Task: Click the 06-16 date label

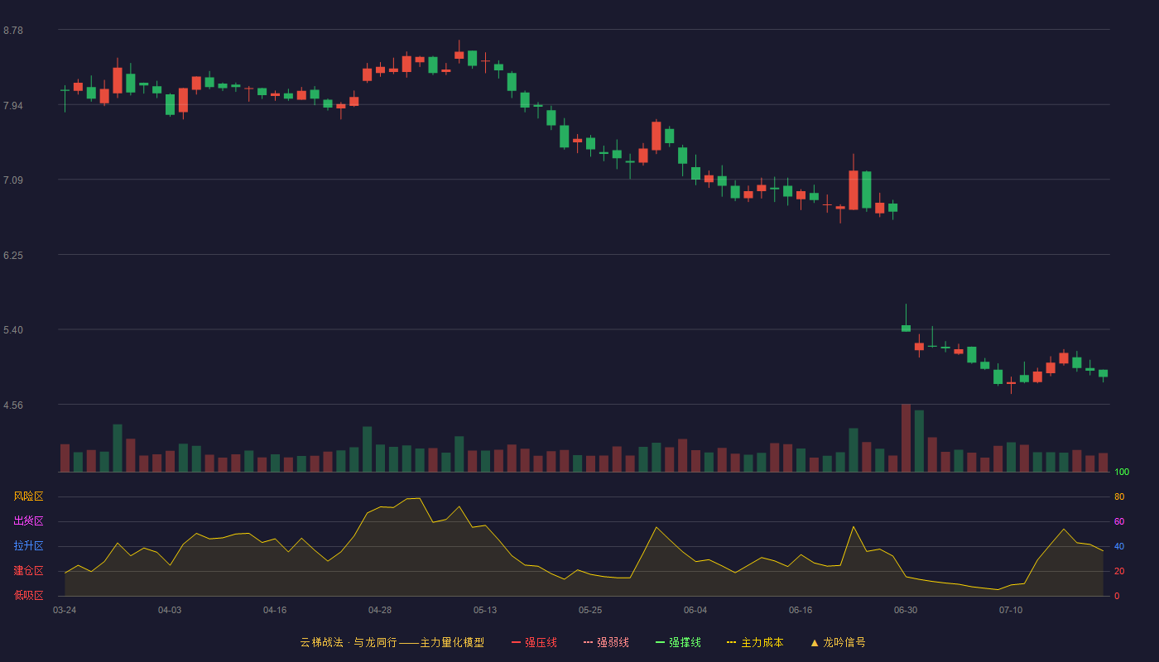Action: (x=801, y=610)
